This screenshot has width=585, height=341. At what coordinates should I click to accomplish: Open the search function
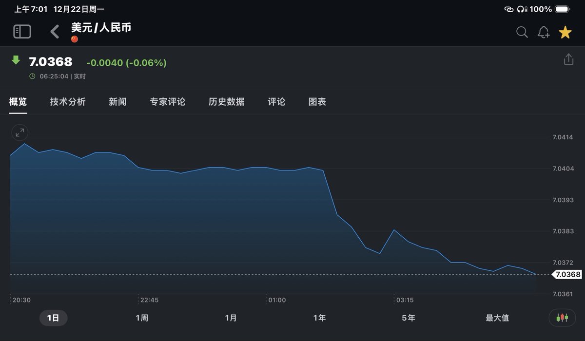pyautogui.click(x=522, y=32)
